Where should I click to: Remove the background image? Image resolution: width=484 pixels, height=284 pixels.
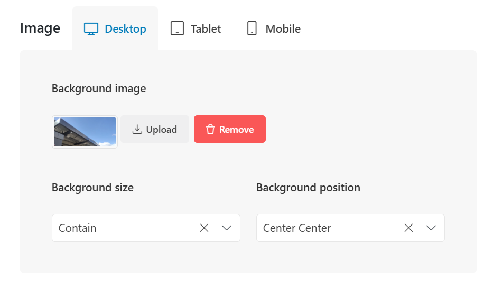tap(230, 129)
